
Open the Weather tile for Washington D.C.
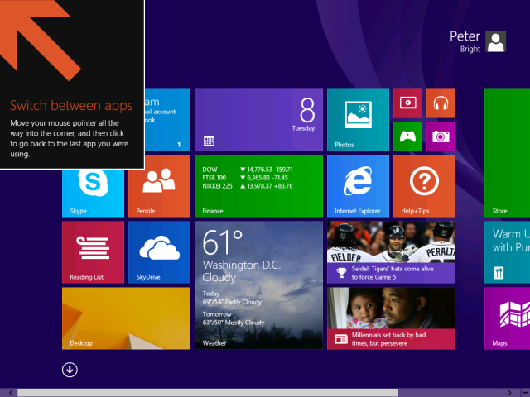258,285
